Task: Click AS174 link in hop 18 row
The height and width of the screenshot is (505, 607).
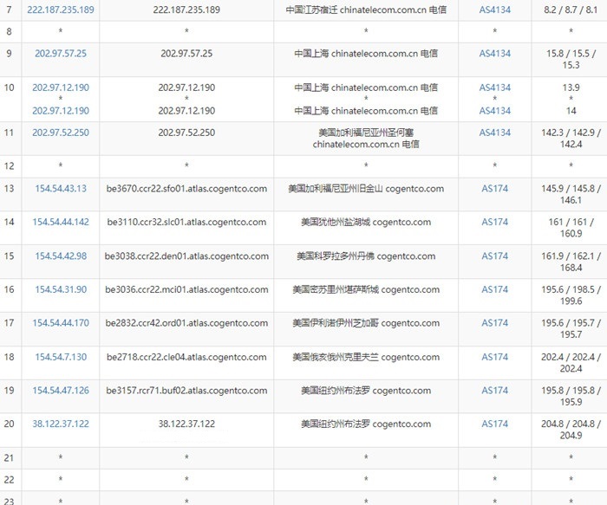Action: (495, 357)
